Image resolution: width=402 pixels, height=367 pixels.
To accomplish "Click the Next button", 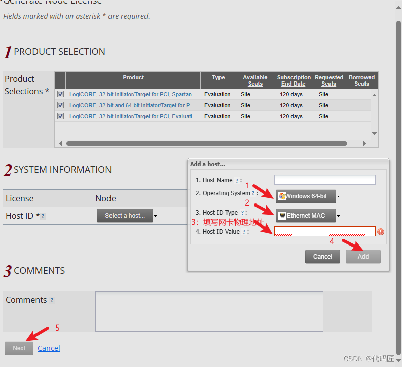I will [x=19, y=348].
